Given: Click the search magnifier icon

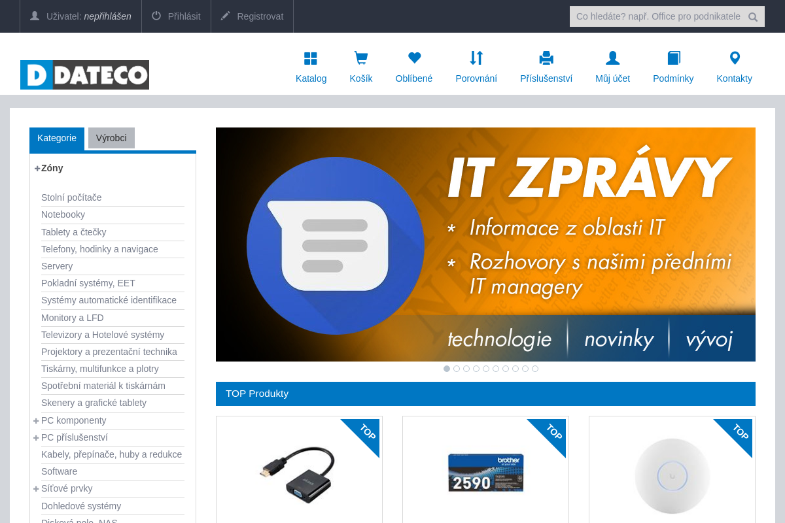Looking at the screenshot, I should click(x=753, y=17).
